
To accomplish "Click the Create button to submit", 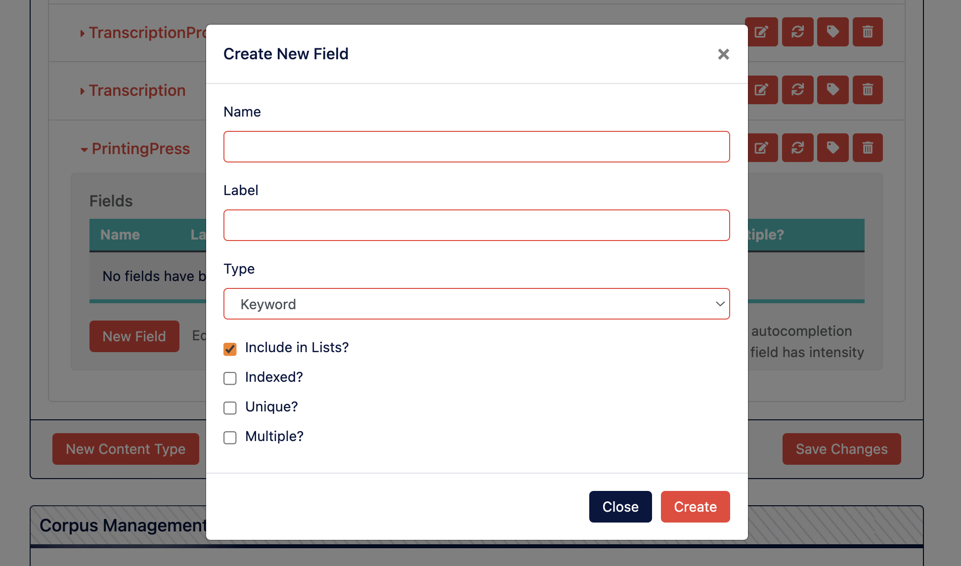I will (x=695, y=507).
